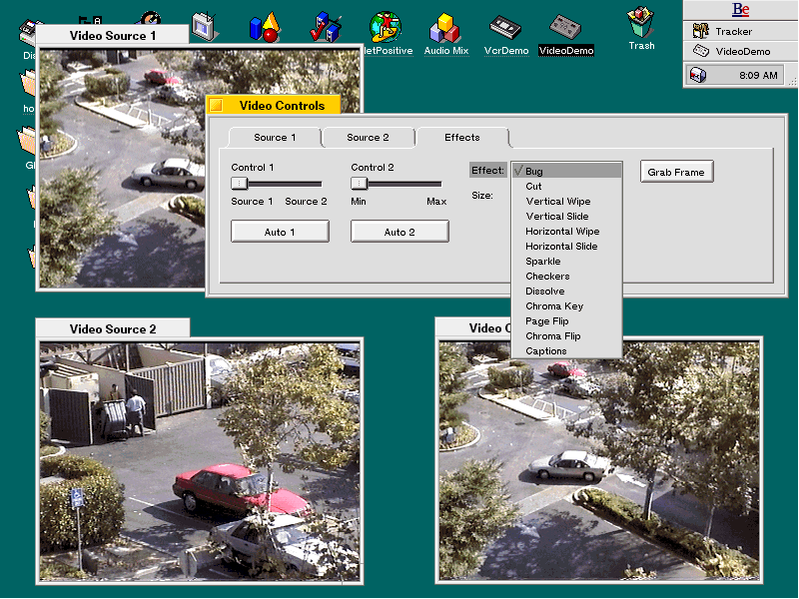This screenshot has height=599, width=799.
Task: Select VideoDemo entry in the Deskbar
Action: 741,52
